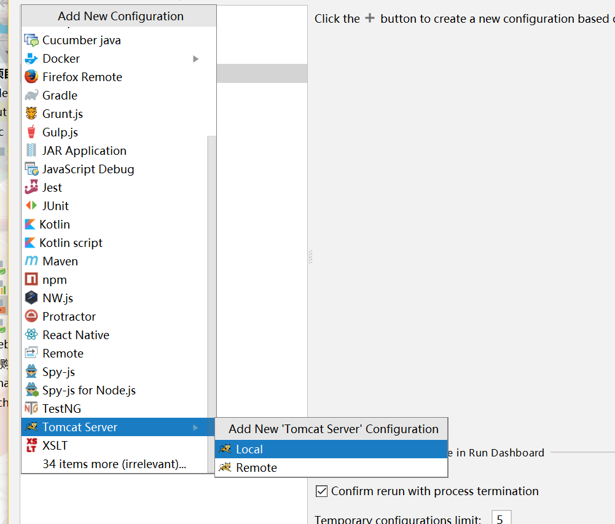The height and width of the screenshot is (524, 615).
Task: Click the Protractor icon
Action: [31, 316]
